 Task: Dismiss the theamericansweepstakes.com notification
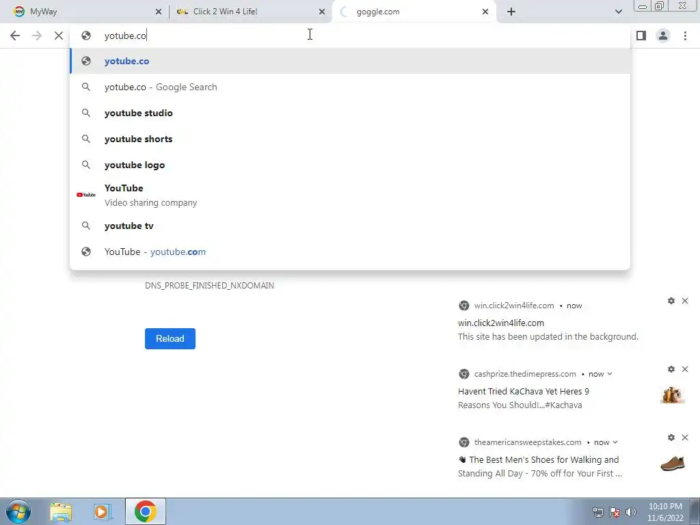pyautogui.click(x=685, y=437)
